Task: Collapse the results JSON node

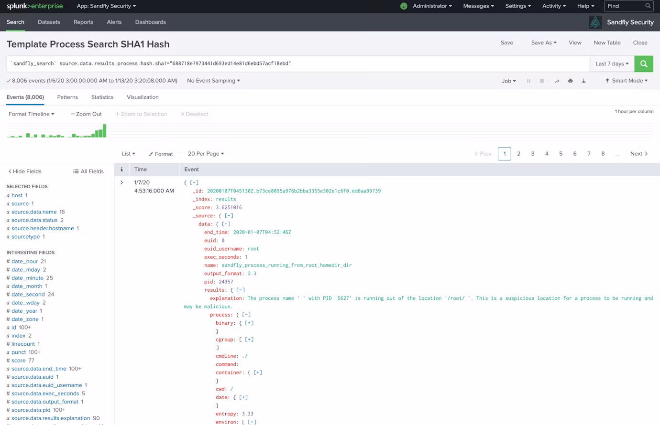Action: pos(241,290)
